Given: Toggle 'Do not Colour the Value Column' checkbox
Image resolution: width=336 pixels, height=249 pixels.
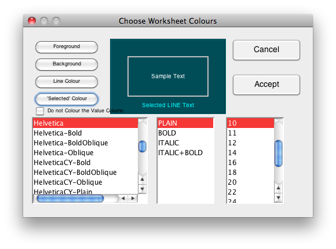Looking at the screenshot, I should pos(40,111).
